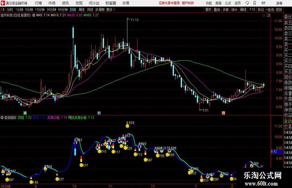The height and width of the screenshot is (188, 292).
Task: Open the 财富圈 menu
Action: click(x=111, y=3)
